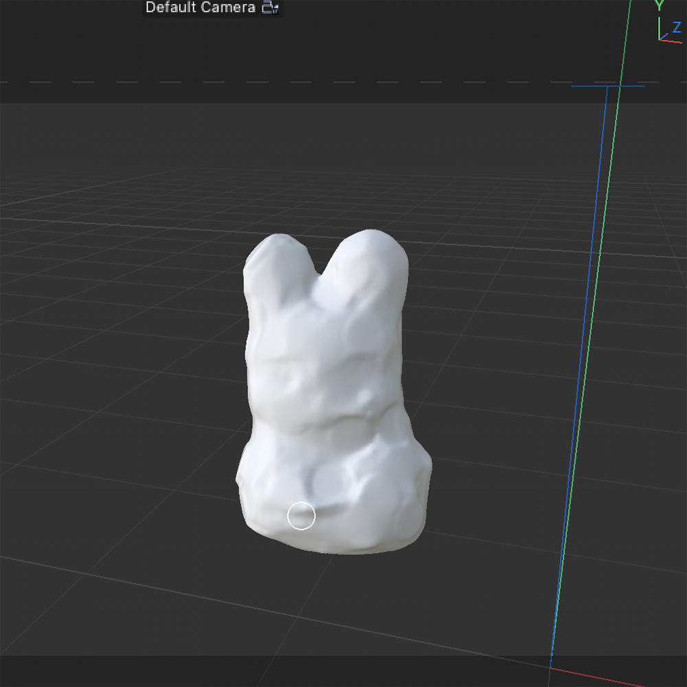The image size is (687, 687).
Task: Click the red axis line of the gizmo
Action: click(x=672, y=41)
